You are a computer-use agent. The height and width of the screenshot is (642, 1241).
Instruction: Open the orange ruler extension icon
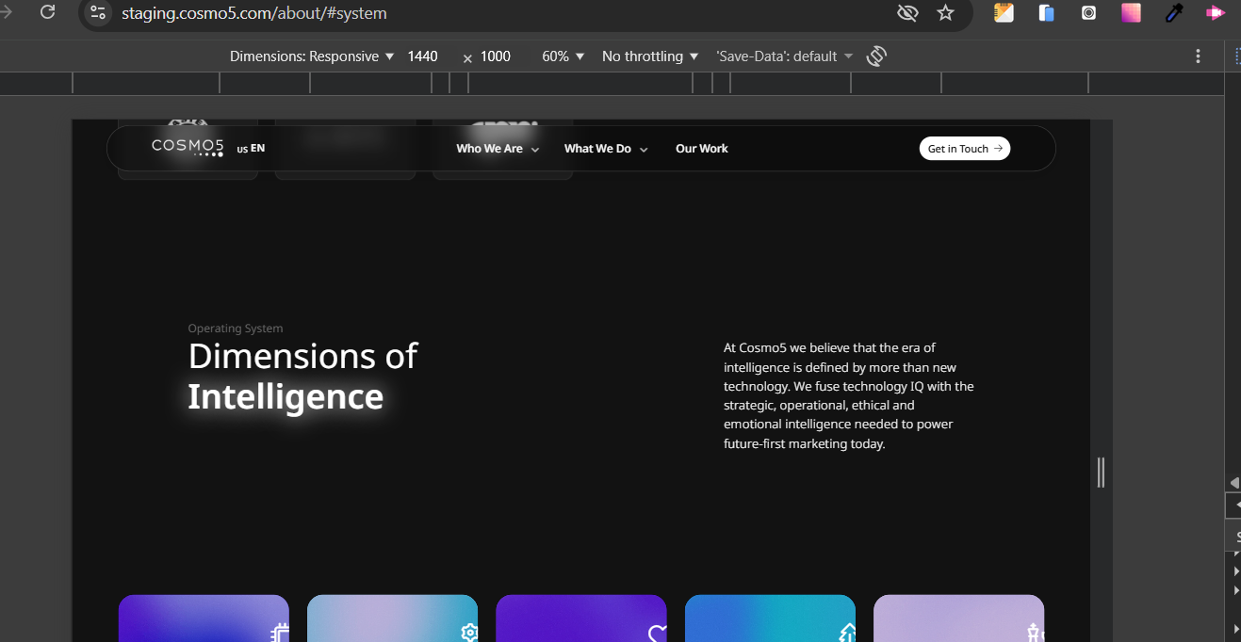(x=1004, y=13)
